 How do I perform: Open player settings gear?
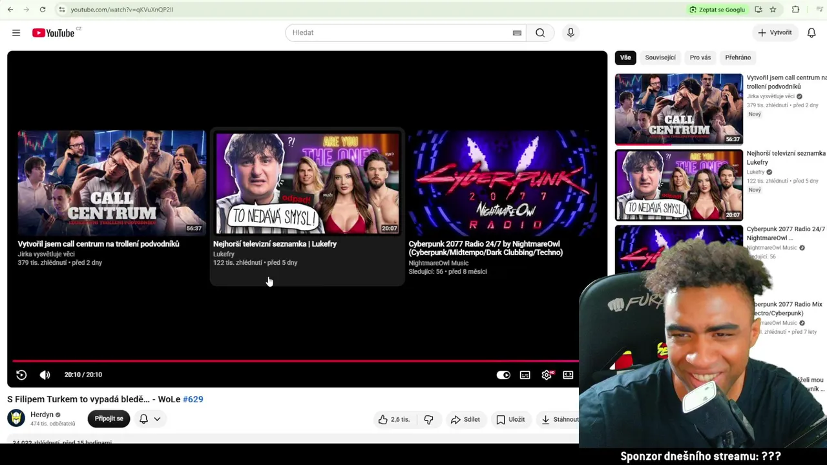coord(547,375)
